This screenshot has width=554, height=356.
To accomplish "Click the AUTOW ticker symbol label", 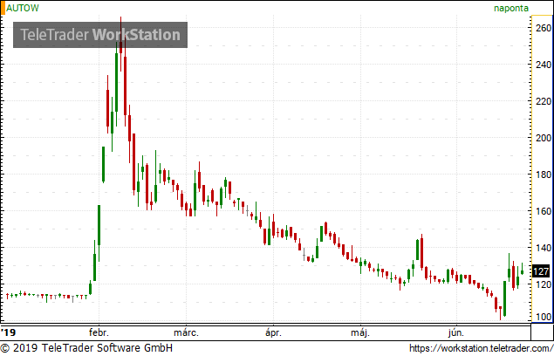I will (23, 8).
